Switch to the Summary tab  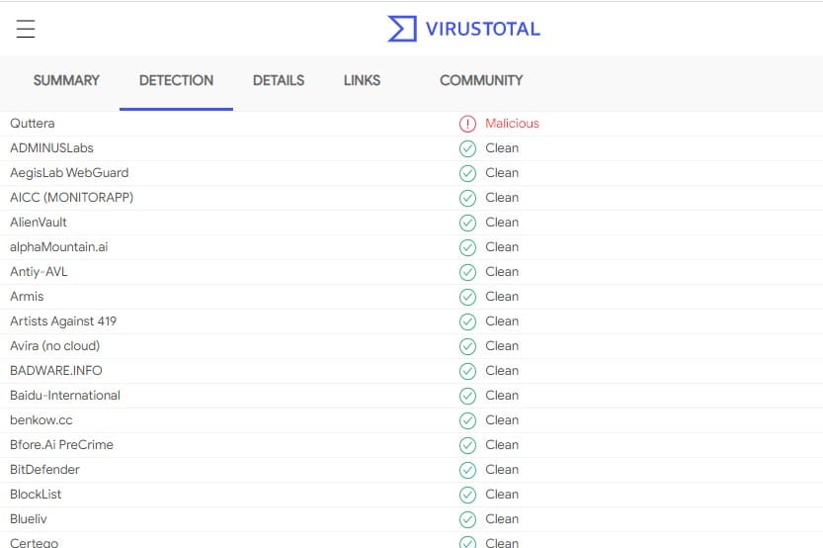click(66, 80)
